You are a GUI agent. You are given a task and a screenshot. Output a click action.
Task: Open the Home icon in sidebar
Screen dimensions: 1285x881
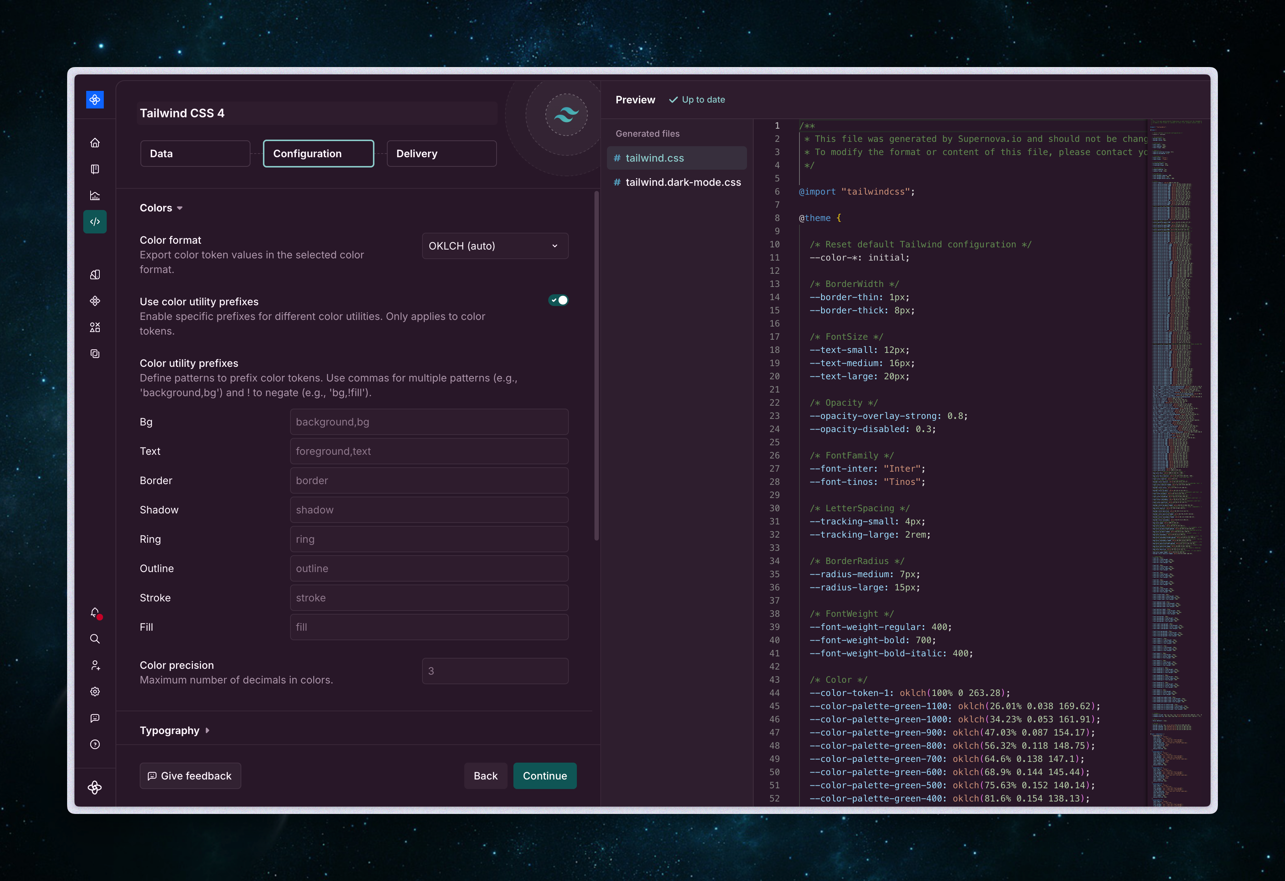pyautogui.click(x=95, y=143)
